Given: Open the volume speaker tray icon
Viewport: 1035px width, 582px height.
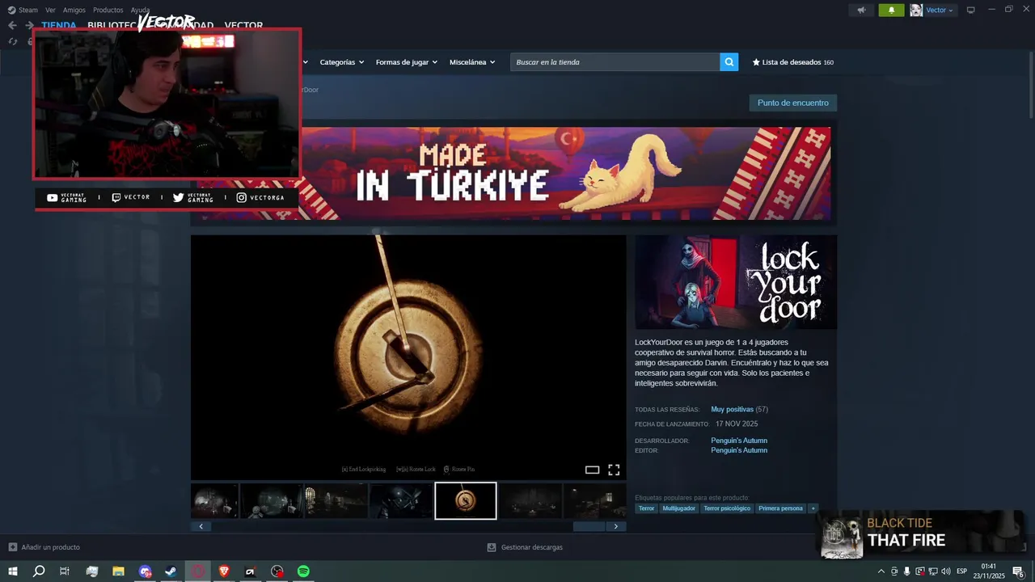Looking at the screenshot, I should pos(945,571).
